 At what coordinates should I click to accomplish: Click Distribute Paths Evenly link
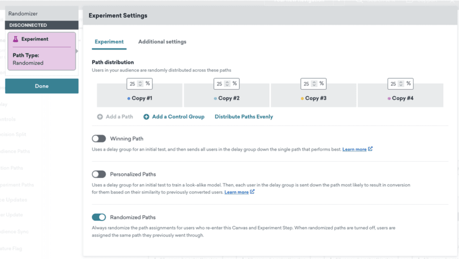pos(244,117)
